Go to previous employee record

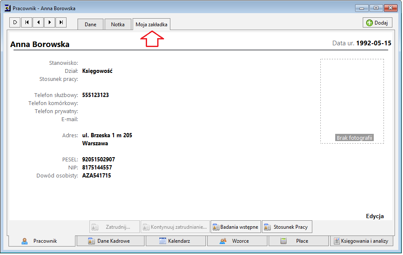click(x=38, y=22)
